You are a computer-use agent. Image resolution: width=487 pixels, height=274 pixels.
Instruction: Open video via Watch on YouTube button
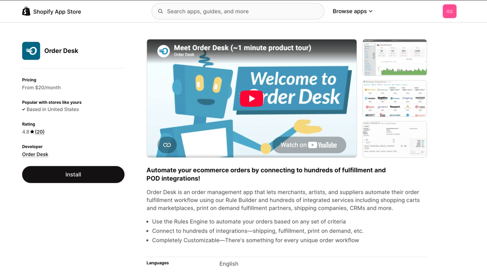point(309,145)
